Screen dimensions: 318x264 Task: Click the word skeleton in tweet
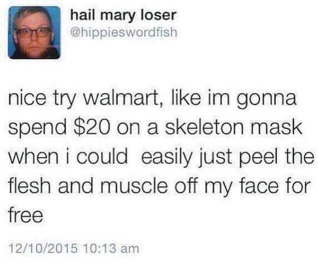coord(205,128)
